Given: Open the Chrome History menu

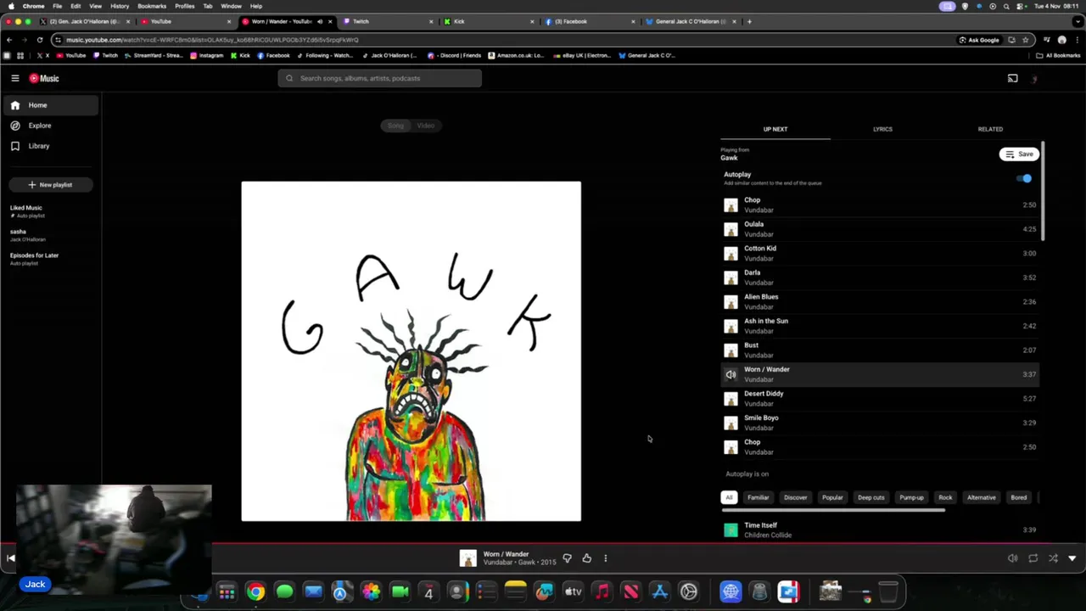Looking at the screenshot, I should pyautogui.click(x=120, y=6).
